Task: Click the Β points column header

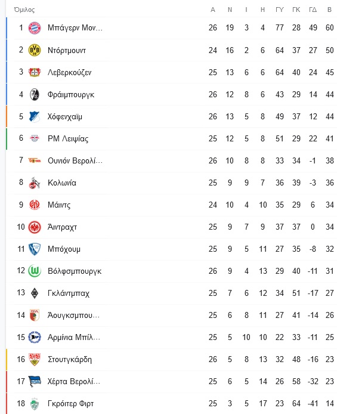Action: (x=329, y=10)
